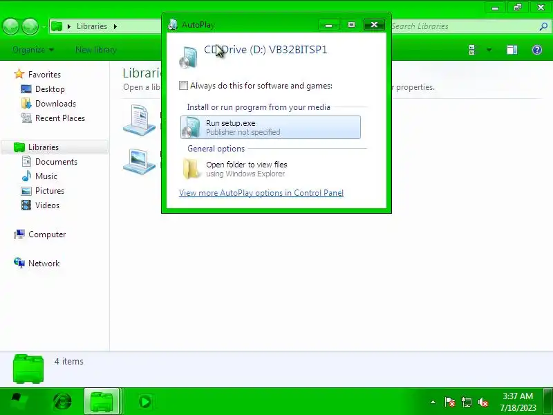This screenshot has width=553, height=415.
Task: Open the Start menu
Action: click(x=18, y=401)
